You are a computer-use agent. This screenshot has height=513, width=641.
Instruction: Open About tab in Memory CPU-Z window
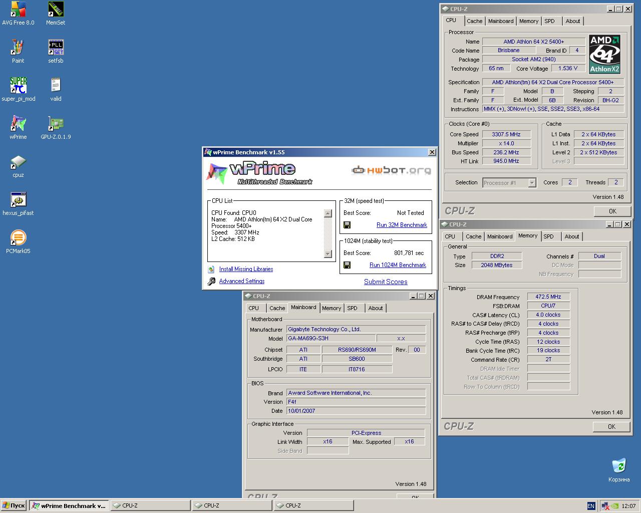[571, 236]
